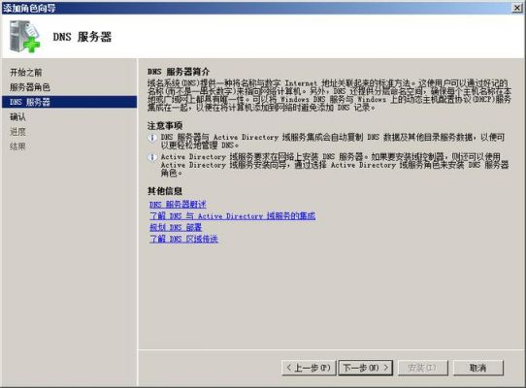Screen dimensions: 526x388
Task: Click the 注意事项 heading
Action: (165, 126)
